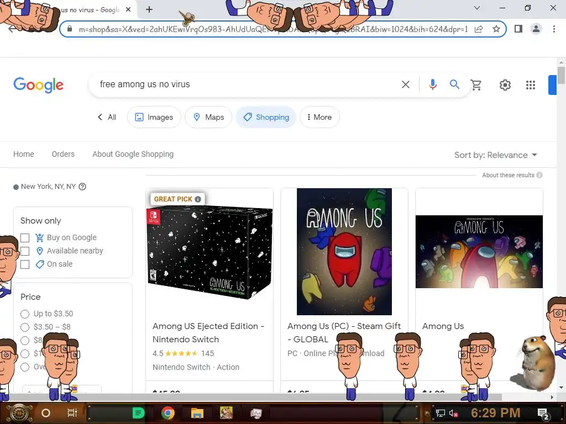Screen dimensions: 566x424
Task: Click the Cortana circle taskbar icon
Action: click(46, 413)
